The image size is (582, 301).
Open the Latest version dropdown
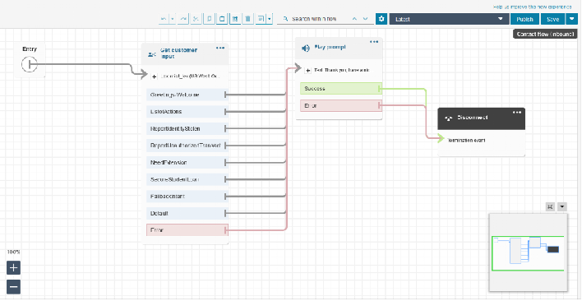click(x=449, y=19)
